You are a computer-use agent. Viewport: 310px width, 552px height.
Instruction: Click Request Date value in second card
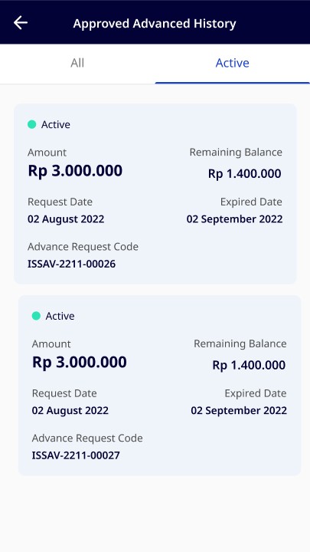pos(70,410)
